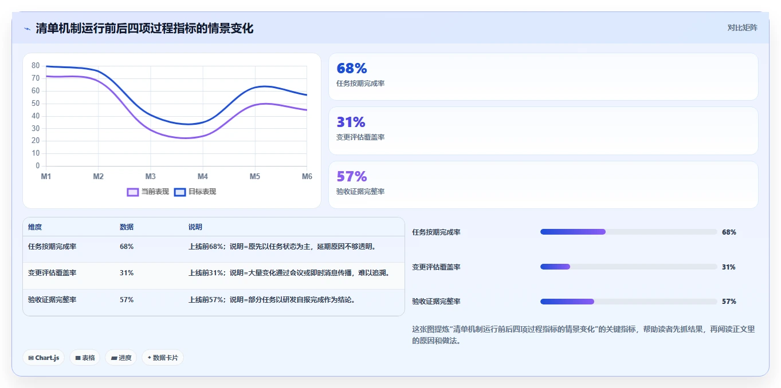Click the 数据 column header

127,227
